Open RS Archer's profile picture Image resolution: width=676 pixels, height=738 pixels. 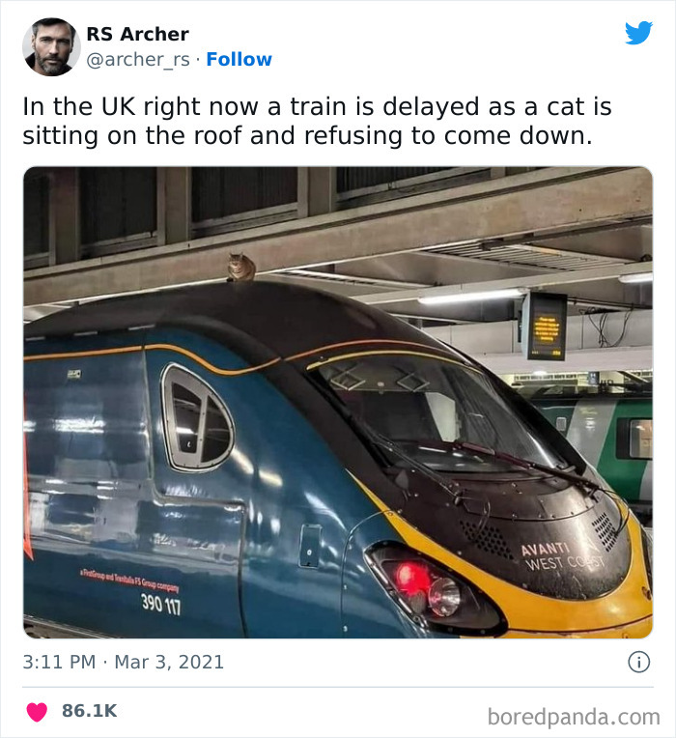51,46
